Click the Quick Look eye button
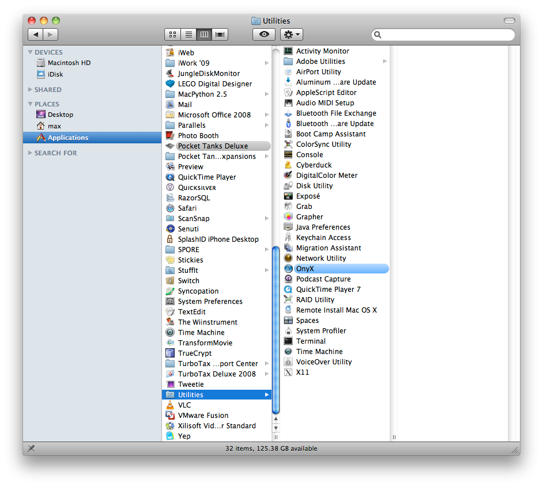The image size is (543, 487). click(x=264, y=35)
